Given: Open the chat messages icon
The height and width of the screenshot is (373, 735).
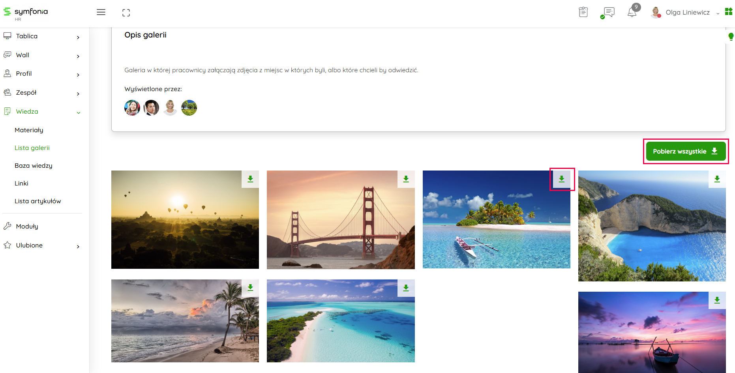Looking at the screenshot, I should 608,13.
